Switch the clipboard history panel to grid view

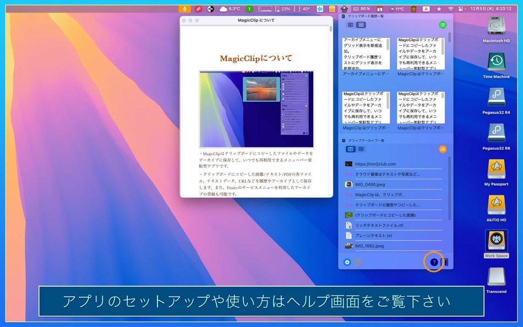coord(361,25)
